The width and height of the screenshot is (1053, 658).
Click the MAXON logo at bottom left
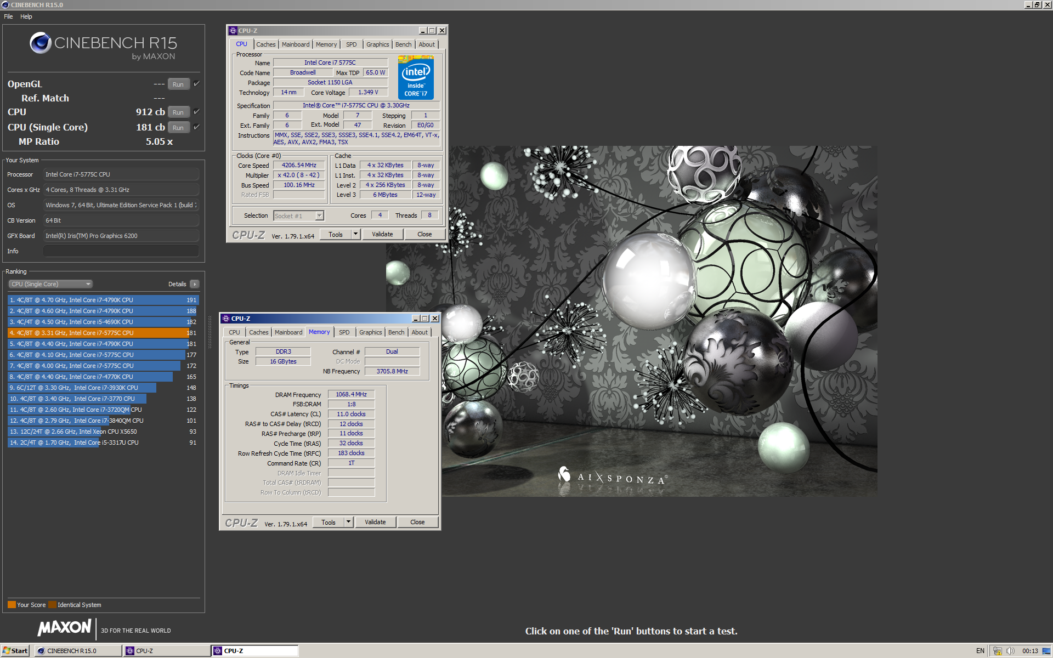[x=65, y=628]
